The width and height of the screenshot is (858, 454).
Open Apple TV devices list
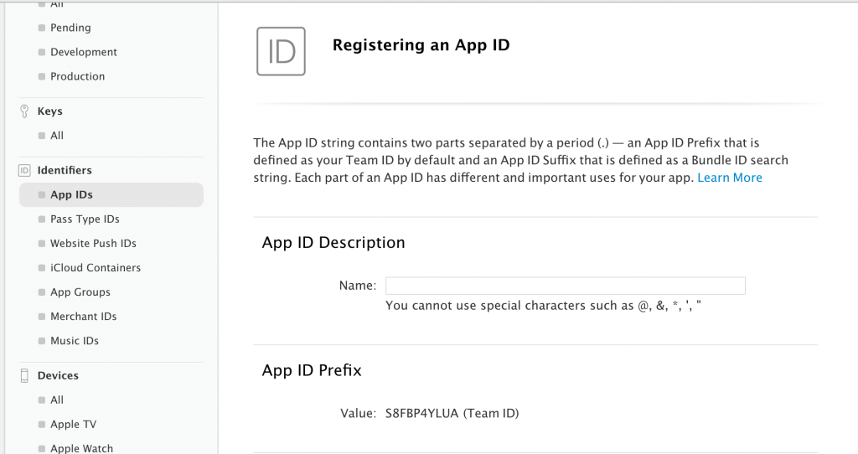coord(73,424)
